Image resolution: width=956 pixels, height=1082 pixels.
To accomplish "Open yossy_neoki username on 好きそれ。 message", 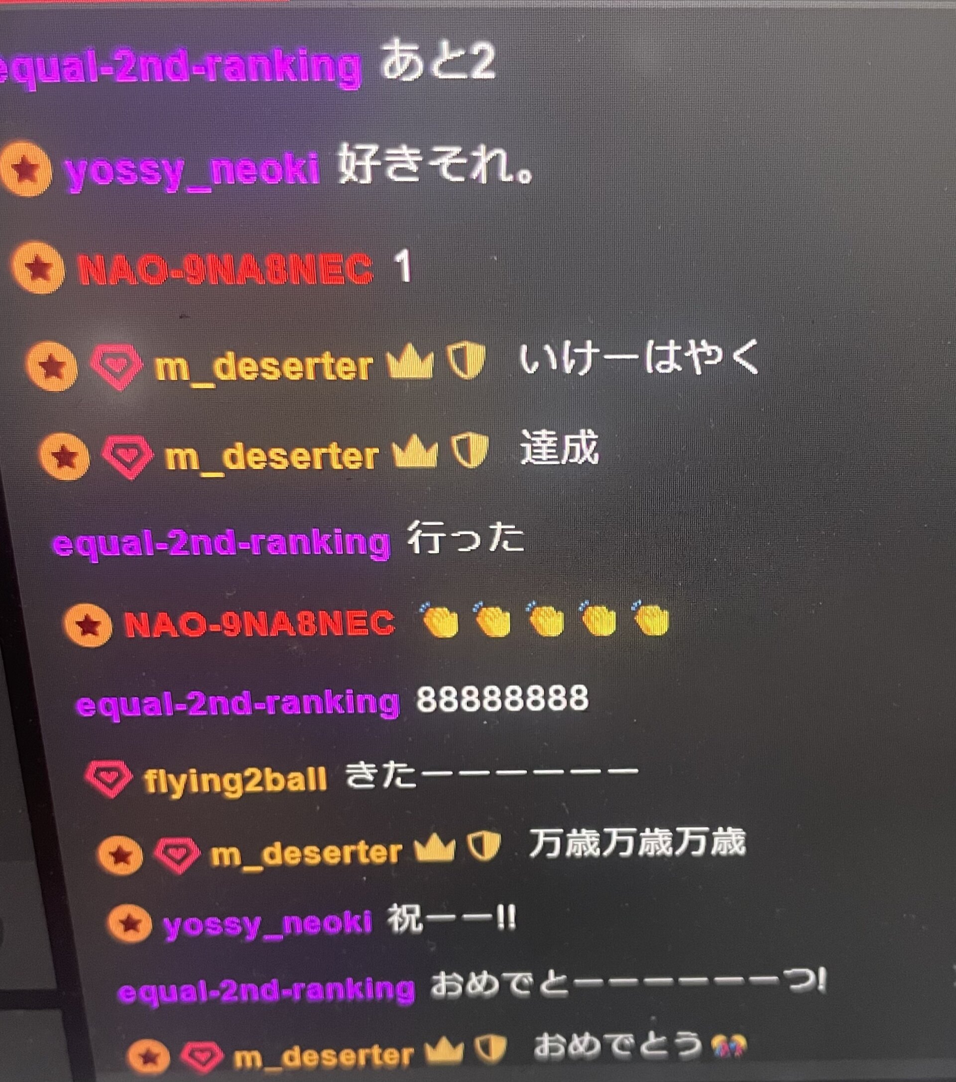I will click(192, 171).
